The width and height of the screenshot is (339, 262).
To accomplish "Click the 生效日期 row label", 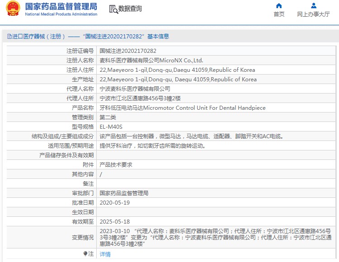I will point(83,212).
